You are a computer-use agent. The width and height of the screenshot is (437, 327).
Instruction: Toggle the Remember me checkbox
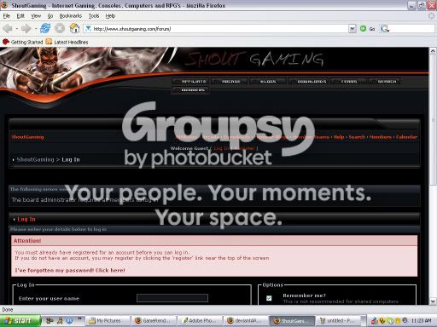(269, 298)
